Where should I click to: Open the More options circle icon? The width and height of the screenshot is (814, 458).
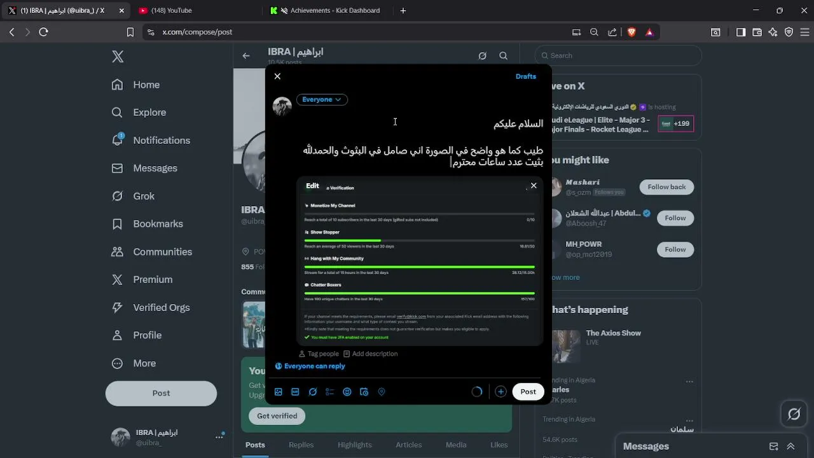117,363
